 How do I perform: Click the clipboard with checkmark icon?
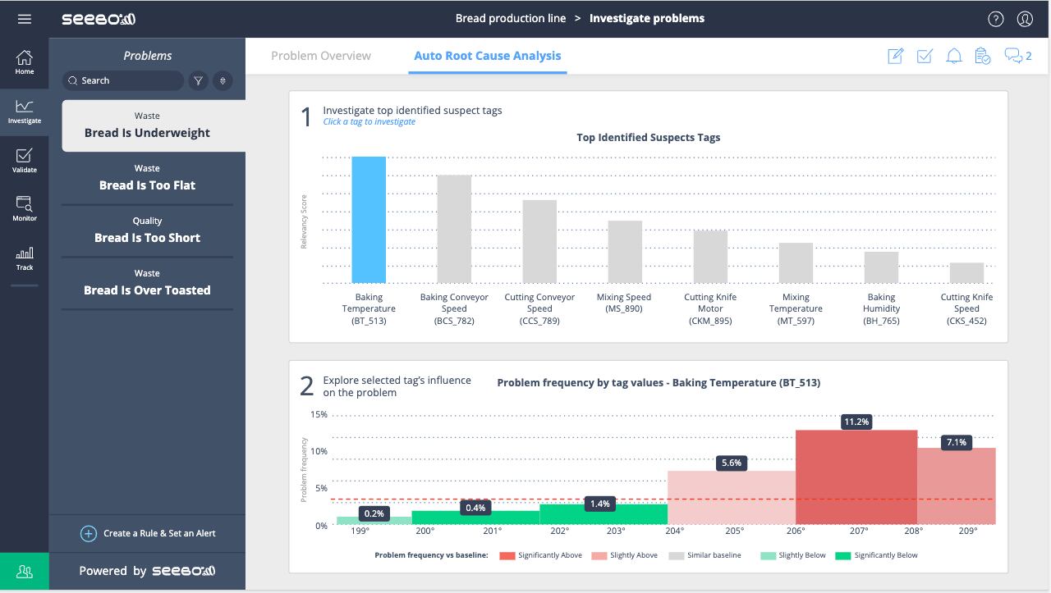click(x=982, y=57)
